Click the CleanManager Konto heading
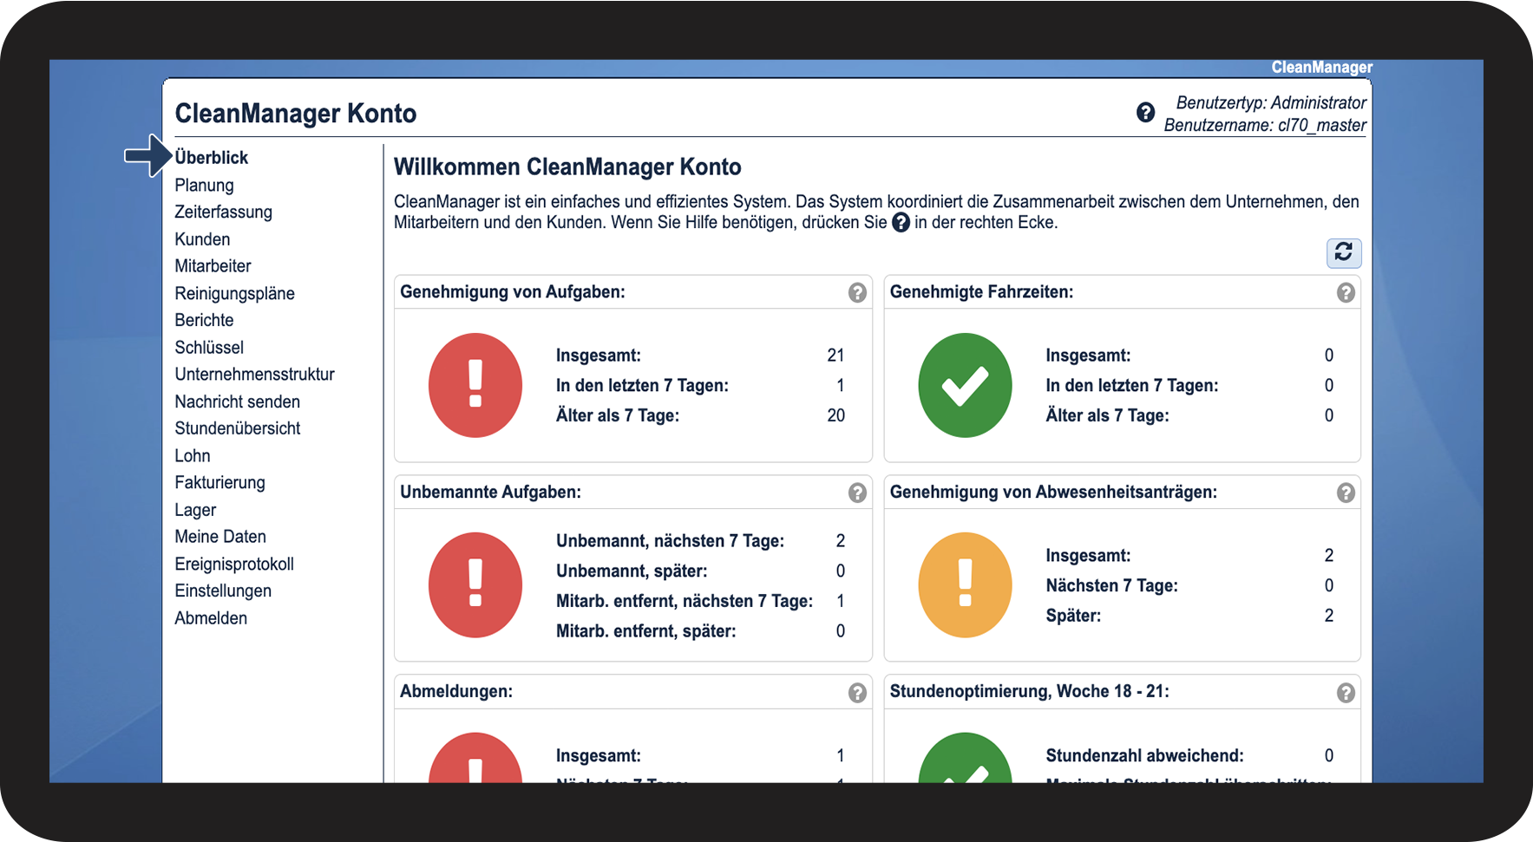This screenshot has width=1533, height=842. click(296, 114)
